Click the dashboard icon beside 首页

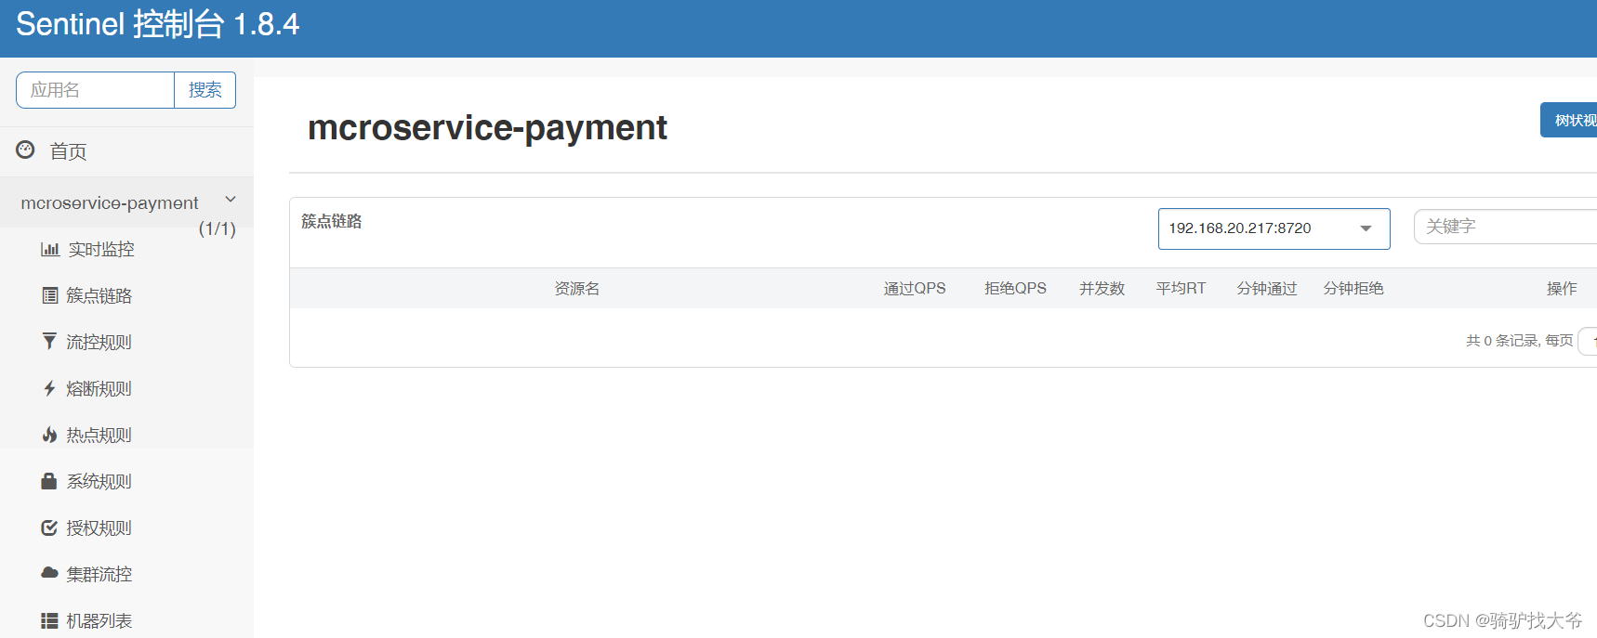pyautogui.click(x=25, y=150)
